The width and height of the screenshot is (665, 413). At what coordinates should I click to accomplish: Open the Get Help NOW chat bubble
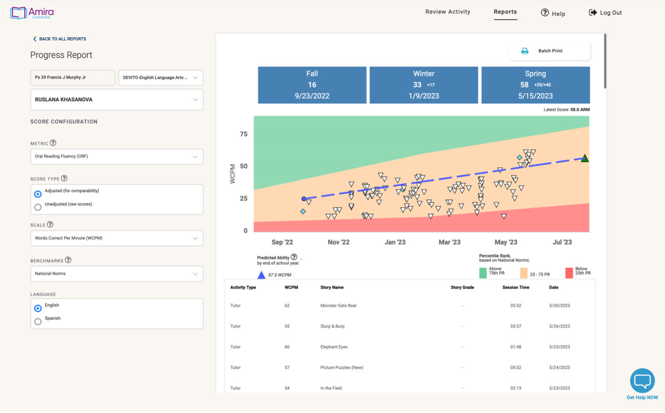click(642, 381)
